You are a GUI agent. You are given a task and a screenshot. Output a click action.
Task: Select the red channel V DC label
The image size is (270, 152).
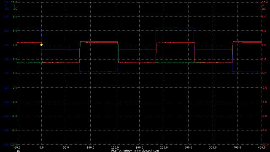tap(264, 7)
